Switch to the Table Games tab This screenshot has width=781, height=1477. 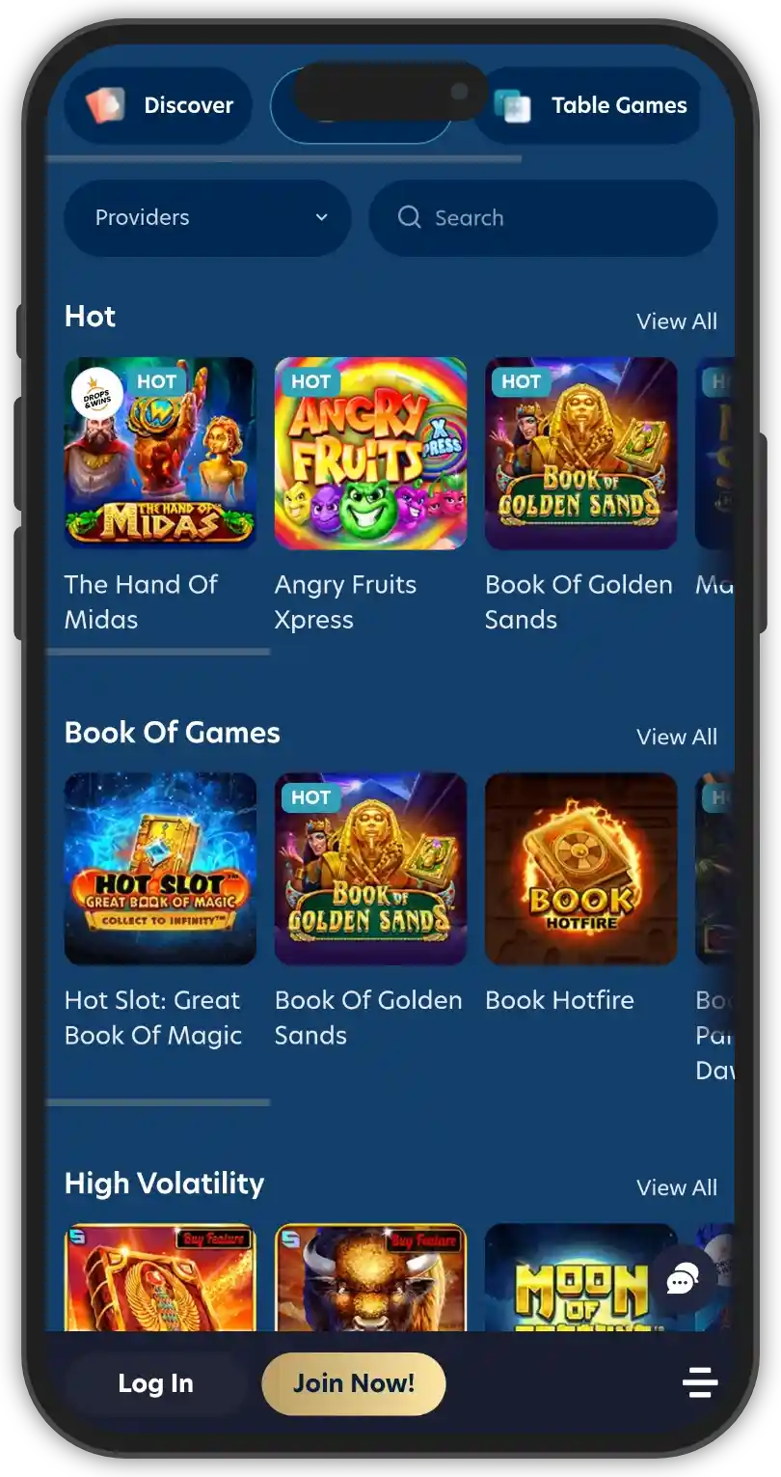coord(588,105)
